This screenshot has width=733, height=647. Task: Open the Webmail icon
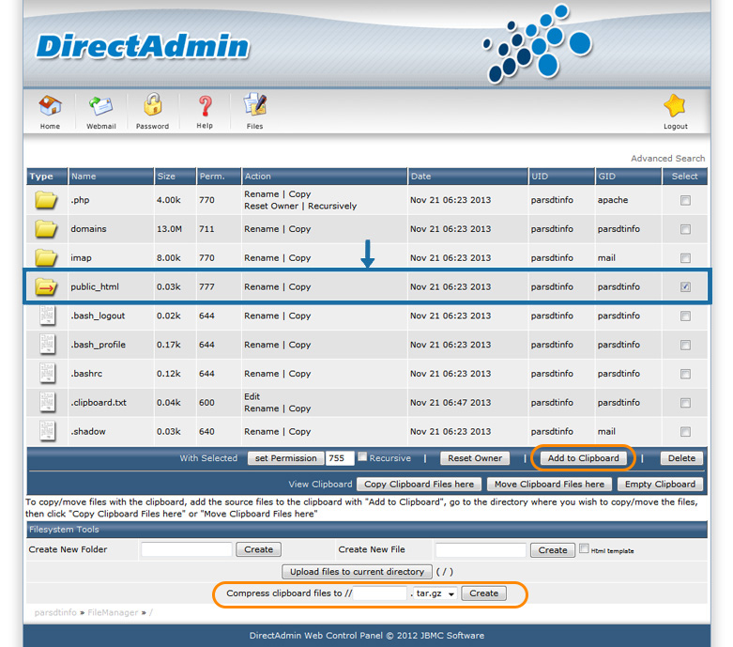pos(101,106)
